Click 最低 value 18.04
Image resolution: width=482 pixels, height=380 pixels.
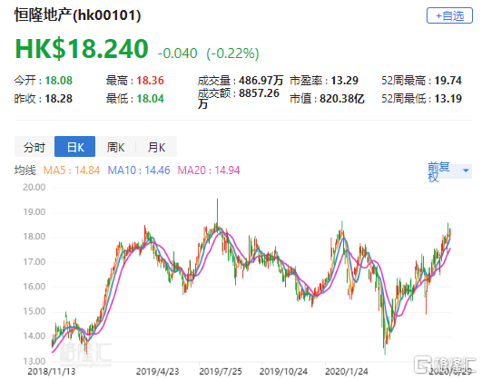(x=151, y=99)
